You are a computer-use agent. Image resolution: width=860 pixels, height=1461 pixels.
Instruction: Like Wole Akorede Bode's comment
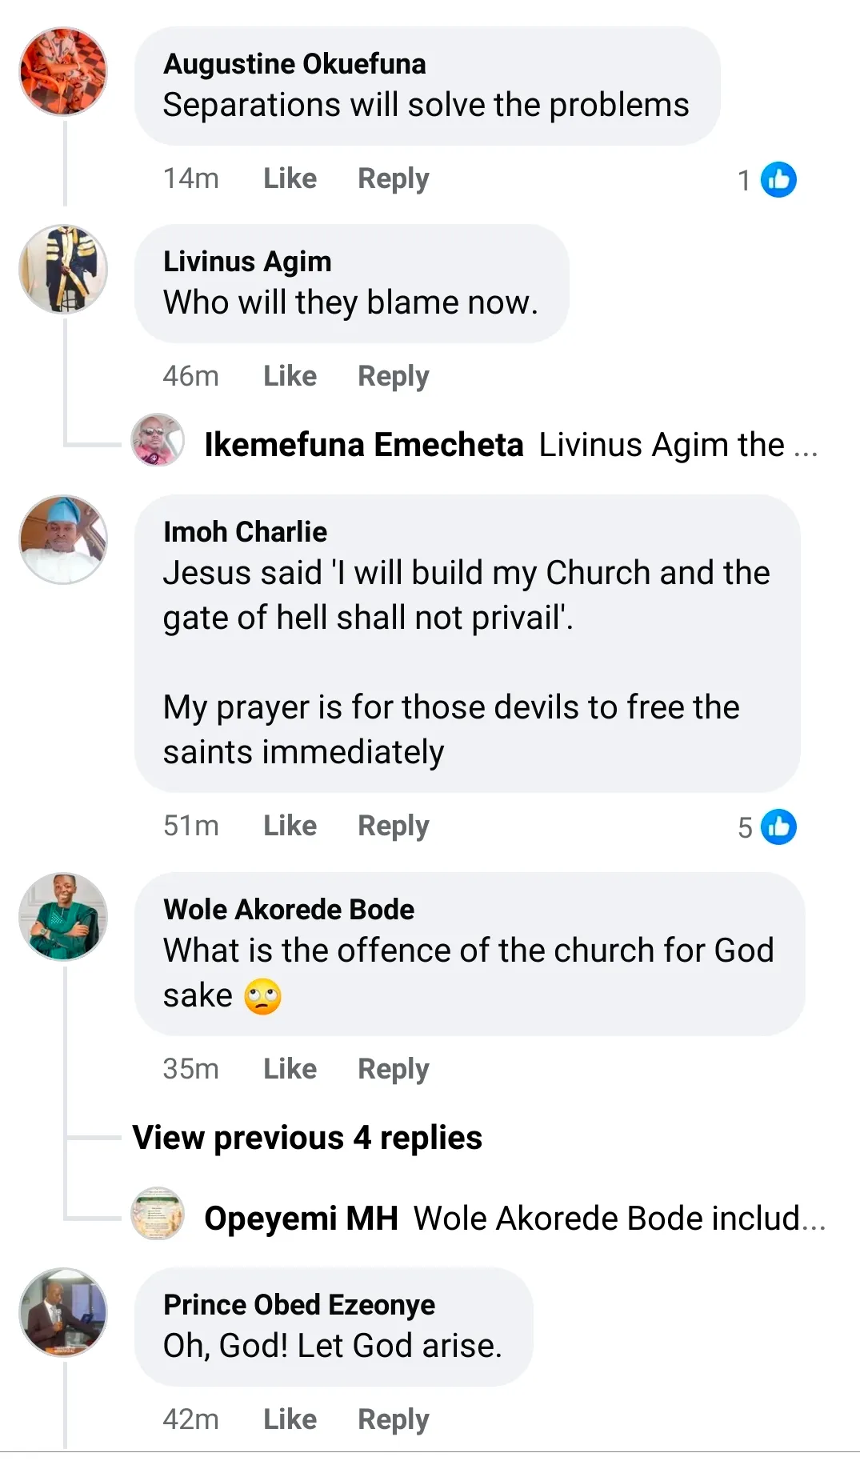coord(290,1069)
